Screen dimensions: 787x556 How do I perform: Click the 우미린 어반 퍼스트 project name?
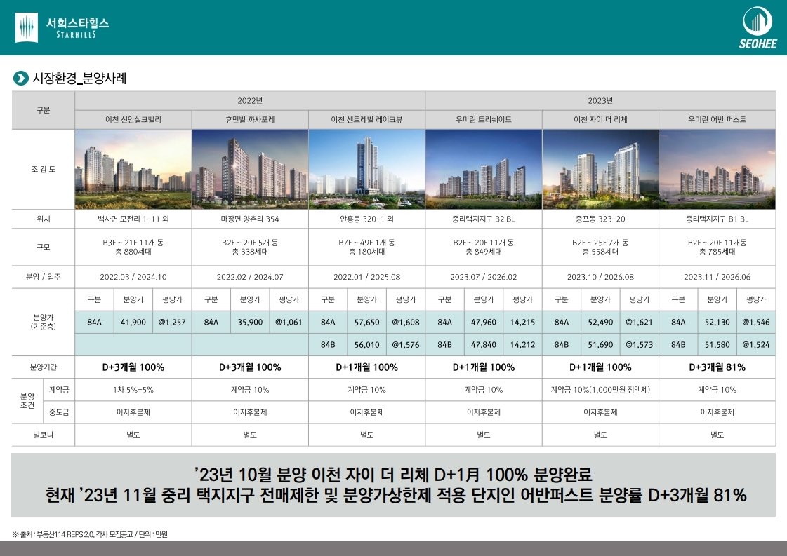(717, 120)
